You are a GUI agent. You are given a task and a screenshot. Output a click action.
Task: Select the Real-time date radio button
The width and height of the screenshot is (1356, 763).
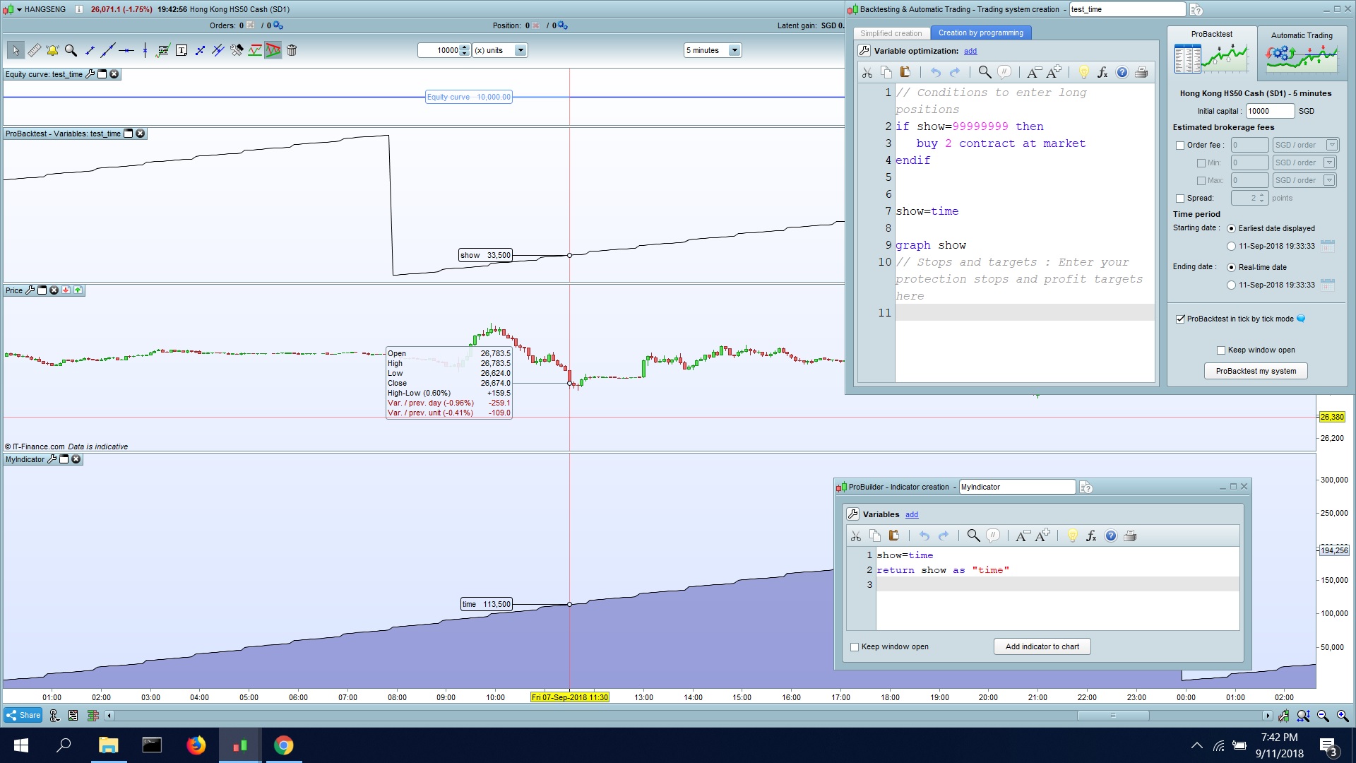coord(1232,267)
